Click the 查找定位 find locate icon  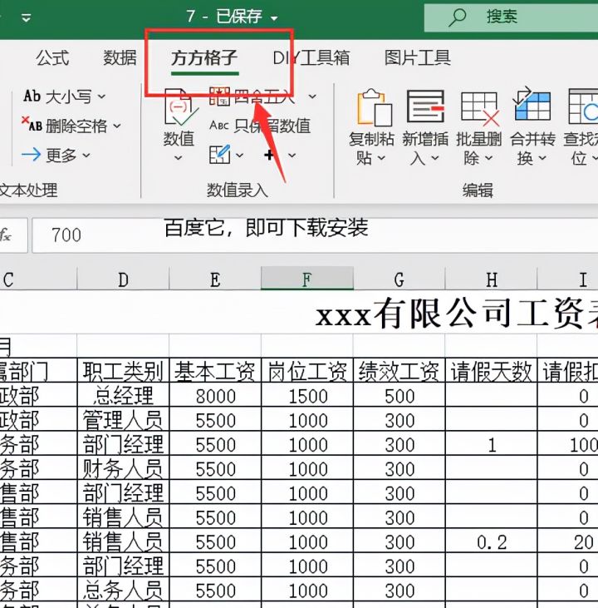(583, 106)
